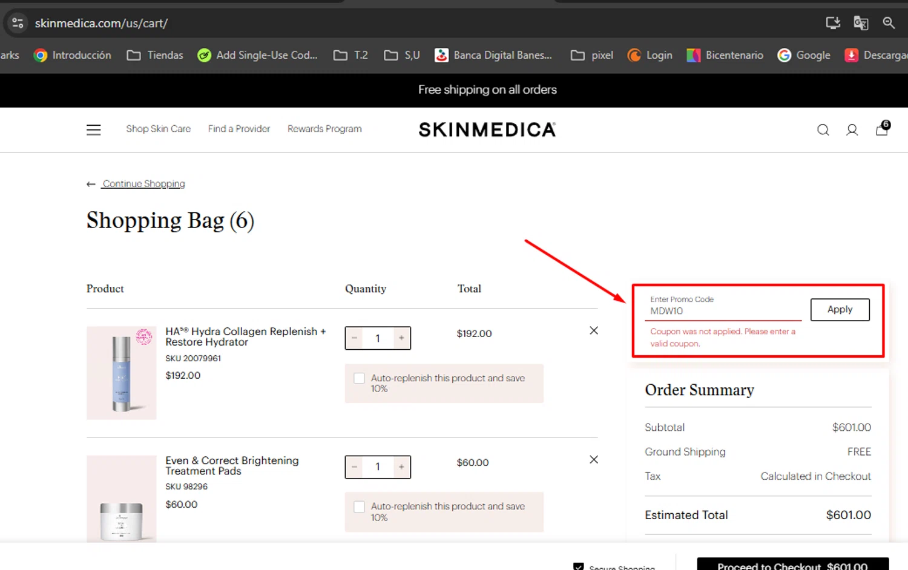This screenshot has height=570, width=908.
Task: Click the Continue Shopping link
Action: (143, 184)
